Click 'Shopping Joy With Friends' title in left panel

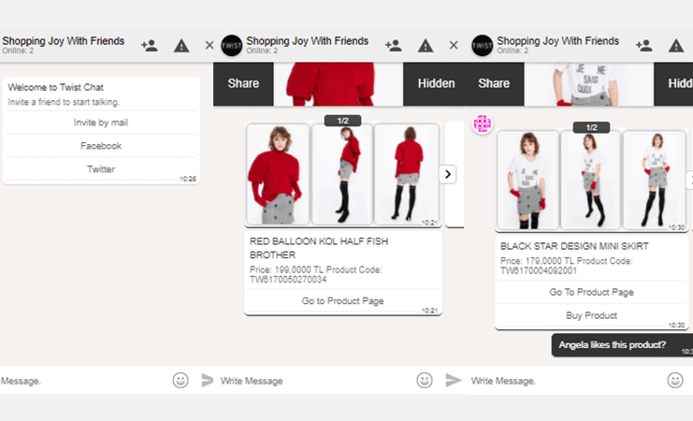click(64, 41)
